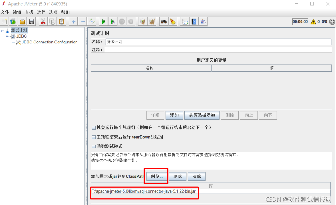Click the last toolbar icon after help
The height and width of the screenshot is (205, 336).
[203, 22]
